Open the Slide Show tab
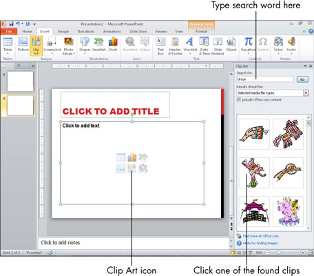Image resolution: width=314 pixels, height=276 pixels. [x=138, y=31]
